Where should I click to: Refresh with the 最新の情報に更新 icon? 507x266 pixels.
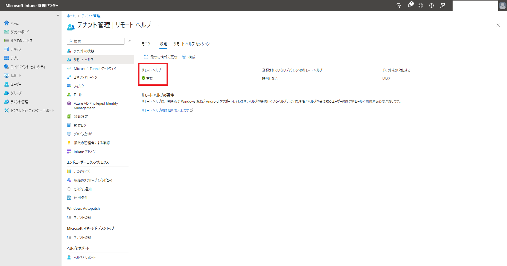coord(146,57)
